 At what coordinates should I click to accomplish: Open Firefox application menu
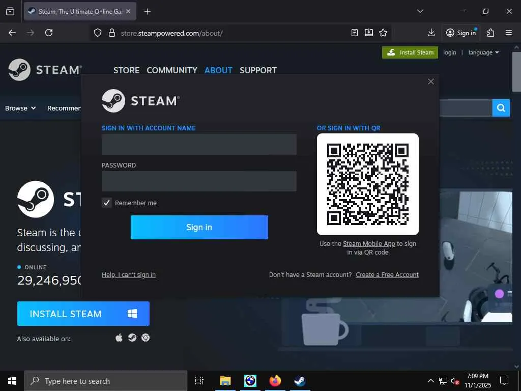[508, 33]
